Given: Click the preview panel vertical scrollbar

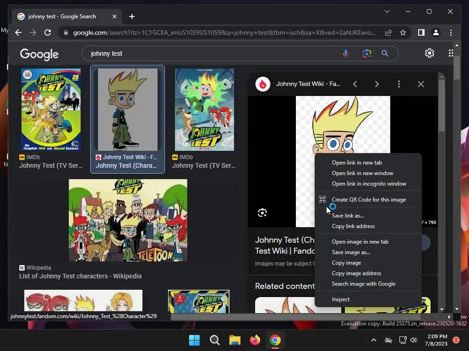Looking at the screenshot, I should pyautogui.click(x=442, y=106).
